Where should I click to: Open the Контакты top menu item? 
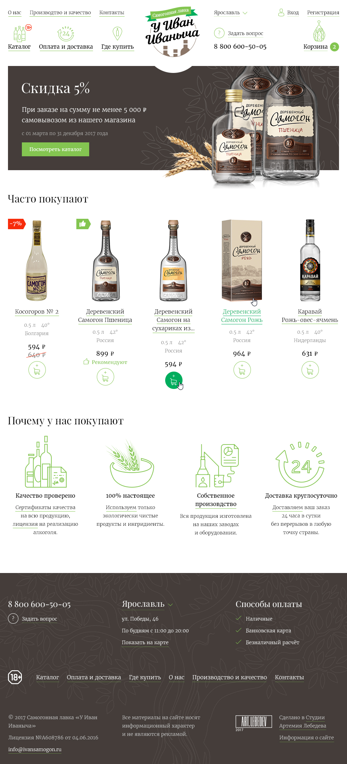coord(112,13)
